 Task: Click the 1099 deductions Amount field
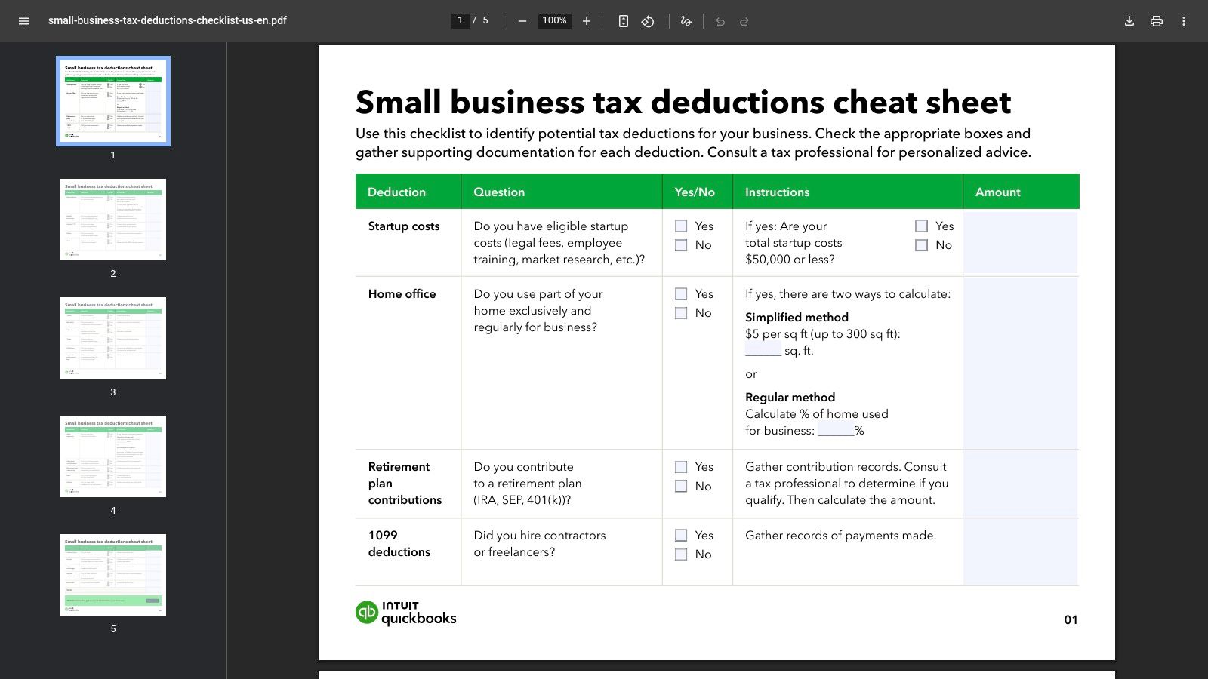tap(1020, 552)
